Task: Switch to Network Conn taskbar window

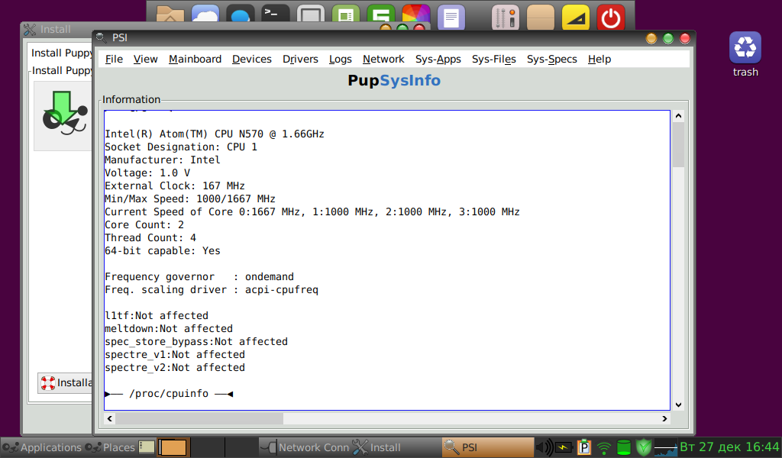Action: [x=304, y=447]
